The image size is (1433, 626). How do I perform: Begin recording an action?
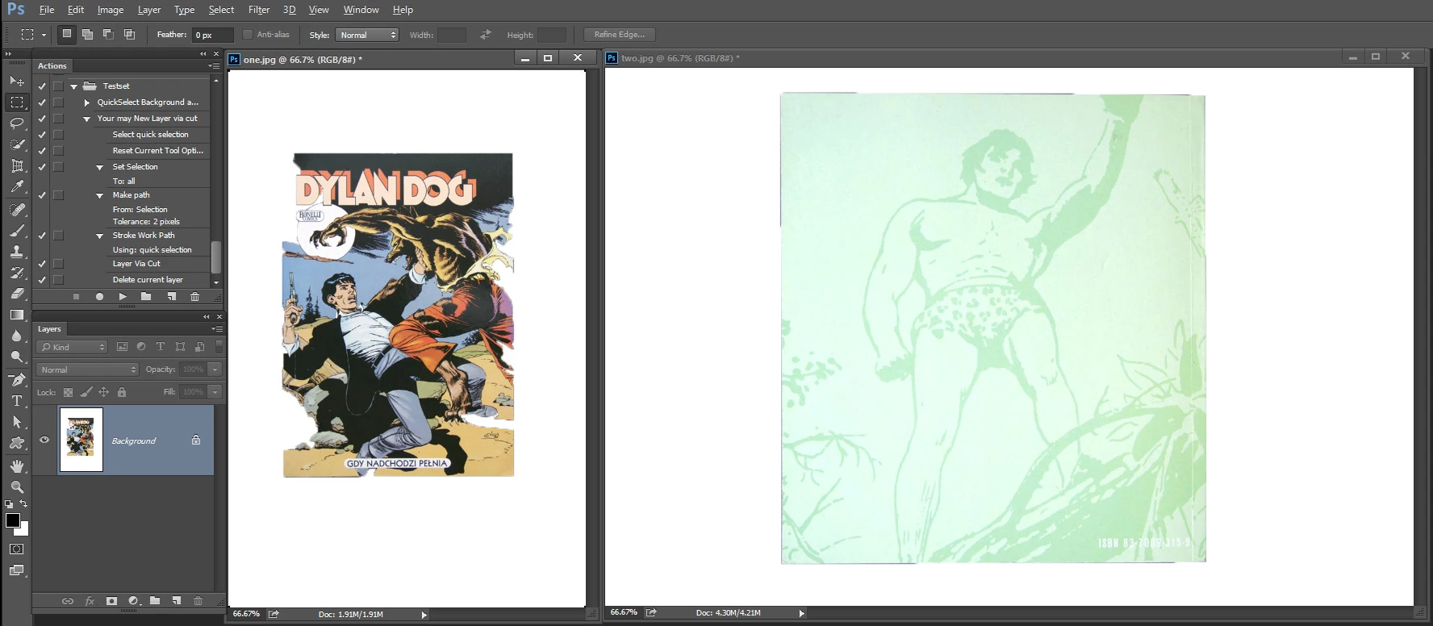99,296
